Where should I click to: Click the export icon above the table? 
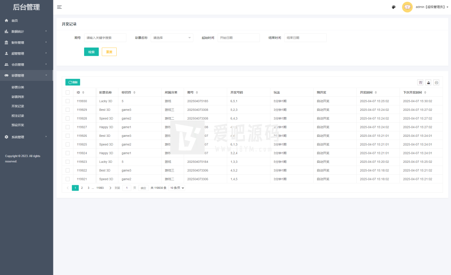[x=429, y=82]
